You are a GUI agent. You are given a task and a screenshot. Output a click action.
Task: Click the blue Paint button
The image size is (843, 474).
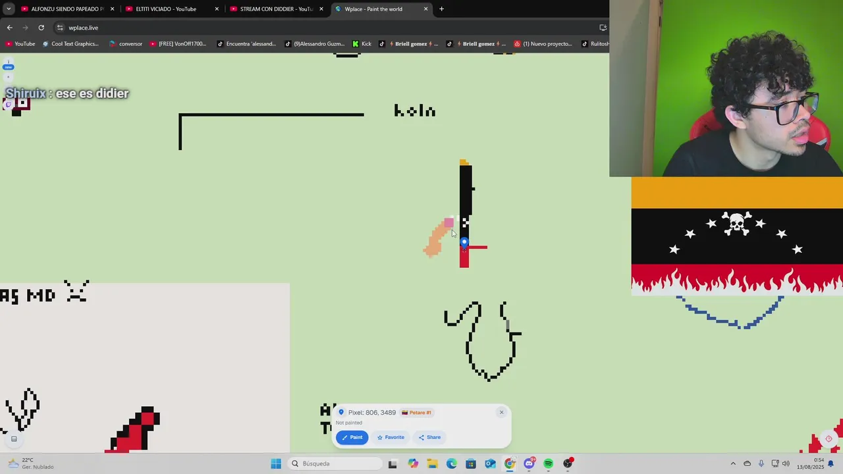[x=352, y=437]
